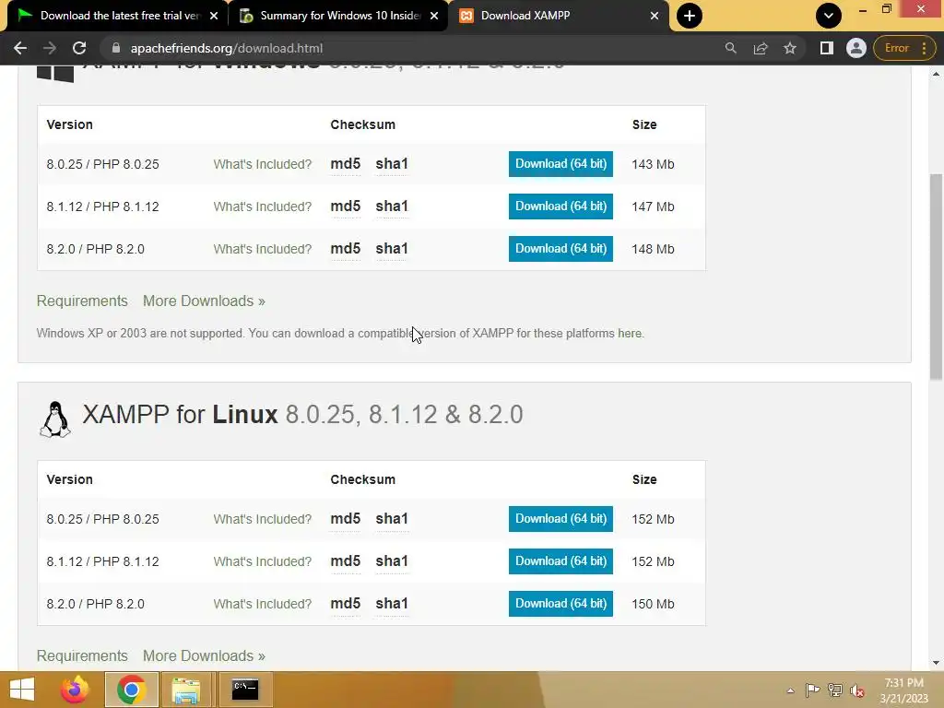The height and width of the screenshot is (708, 944).
Task: Click the forward navigation arrow
Action: [x=50, y=48]
